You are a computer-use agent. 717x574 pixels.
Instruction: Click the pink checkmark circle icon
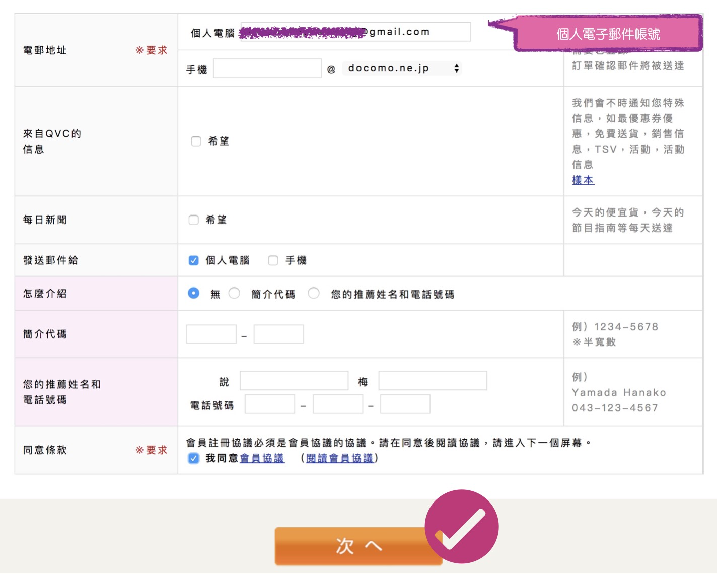[x=461, y=526]
